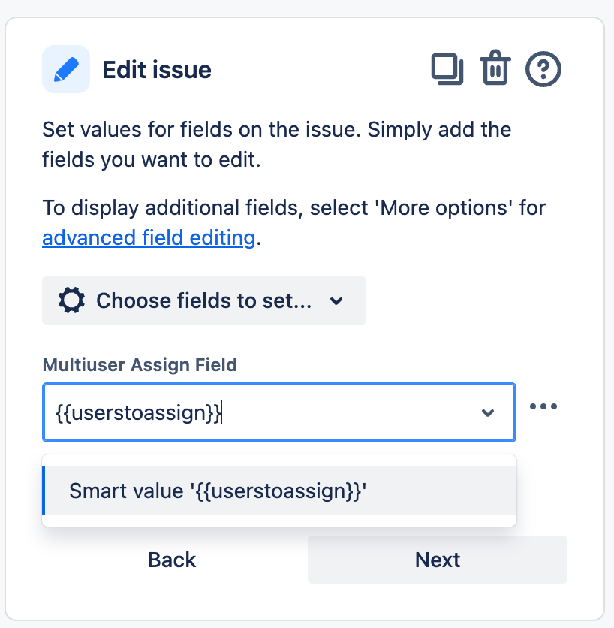Open the Choose fields to set dropdown
This screenshot has height=628, width=614.
(x=204, y=300)
